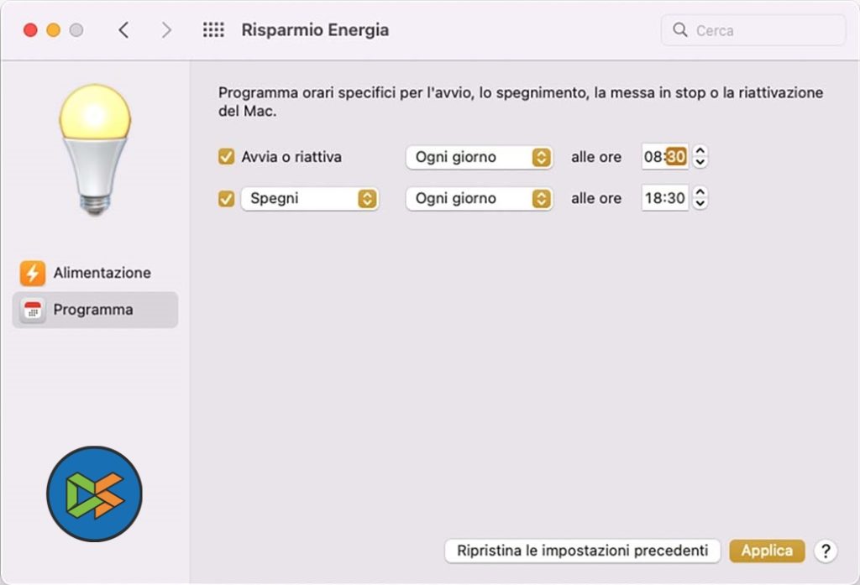Toggle the Spegni schedule checkbox
This screenshot has width=860, height=585.
coord(226,199)
